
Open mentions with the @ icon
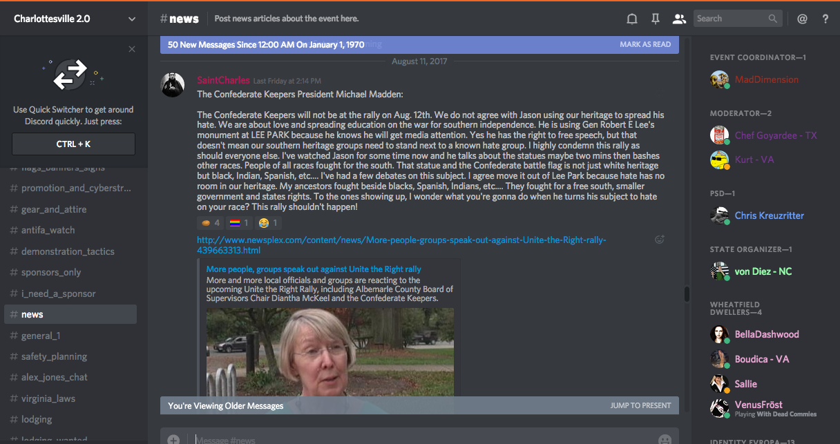[x=802, y=19]
